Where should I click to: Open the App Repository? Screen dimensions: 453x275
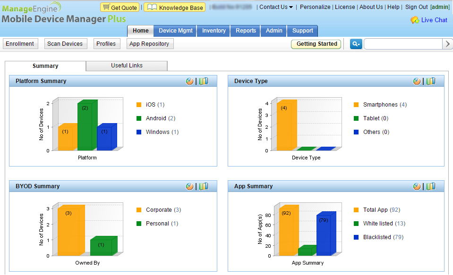point(149,44)
